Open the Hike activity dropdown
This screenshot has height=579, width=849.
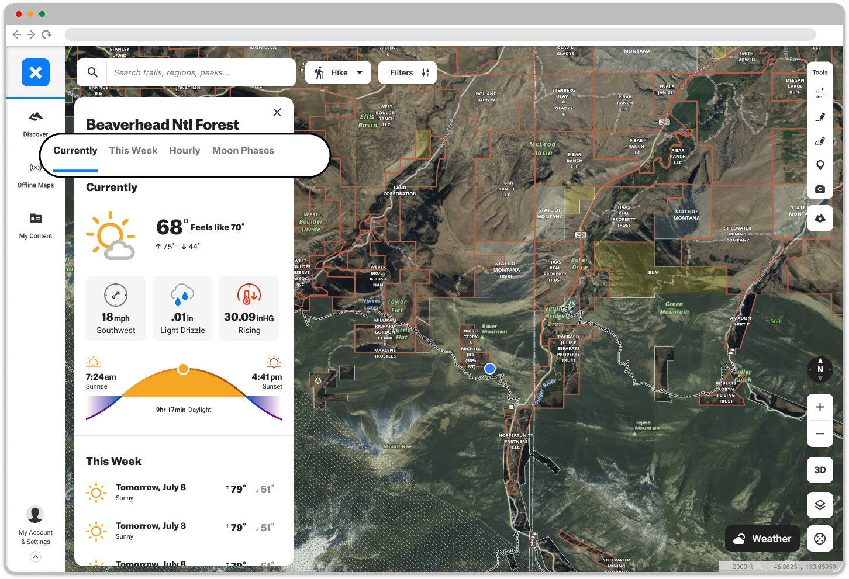click(339, 72)
